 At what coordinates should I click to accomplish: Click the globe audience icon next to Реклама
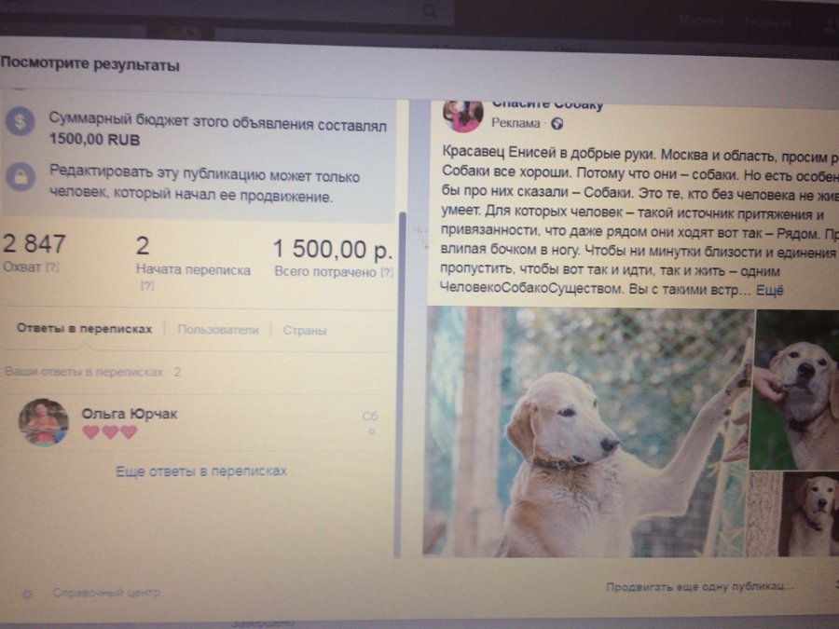coord(557,124)
